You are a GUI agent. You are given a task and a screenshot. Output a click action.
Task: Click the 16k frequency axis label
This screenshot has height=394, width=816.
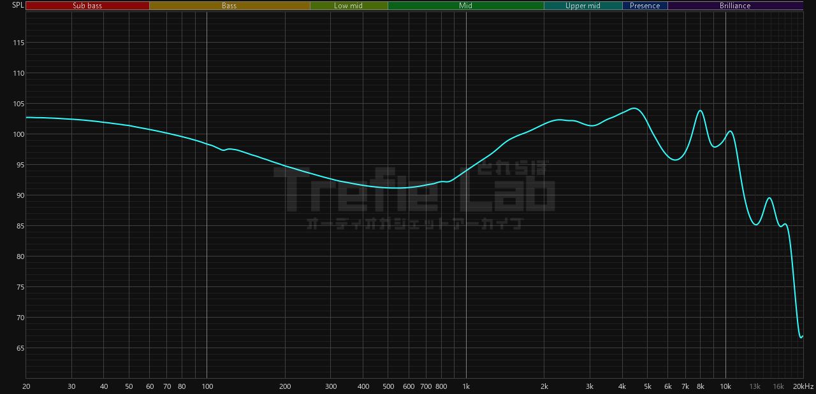tap(778, 386)
